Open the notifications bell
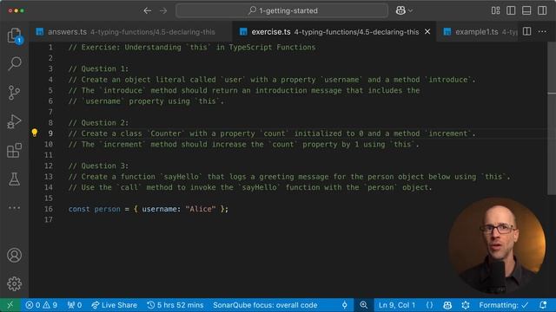Viewport: 556px width, 312px height. pos(543,305)
